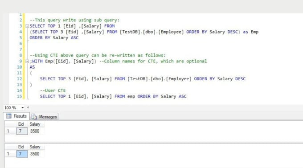Image resolution: width=303 pixels, height=168 pixels.
Task: Click the '--Column names for CTE' comment
Action: click(153, 61)
